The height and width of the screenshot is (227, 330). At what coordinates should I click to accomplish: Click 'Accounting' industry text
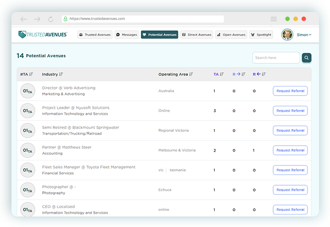tap(52, 153)
